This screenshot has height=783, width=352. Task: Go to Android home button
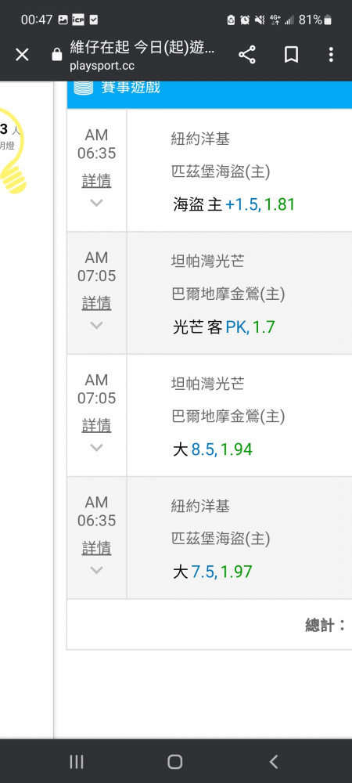175,762
